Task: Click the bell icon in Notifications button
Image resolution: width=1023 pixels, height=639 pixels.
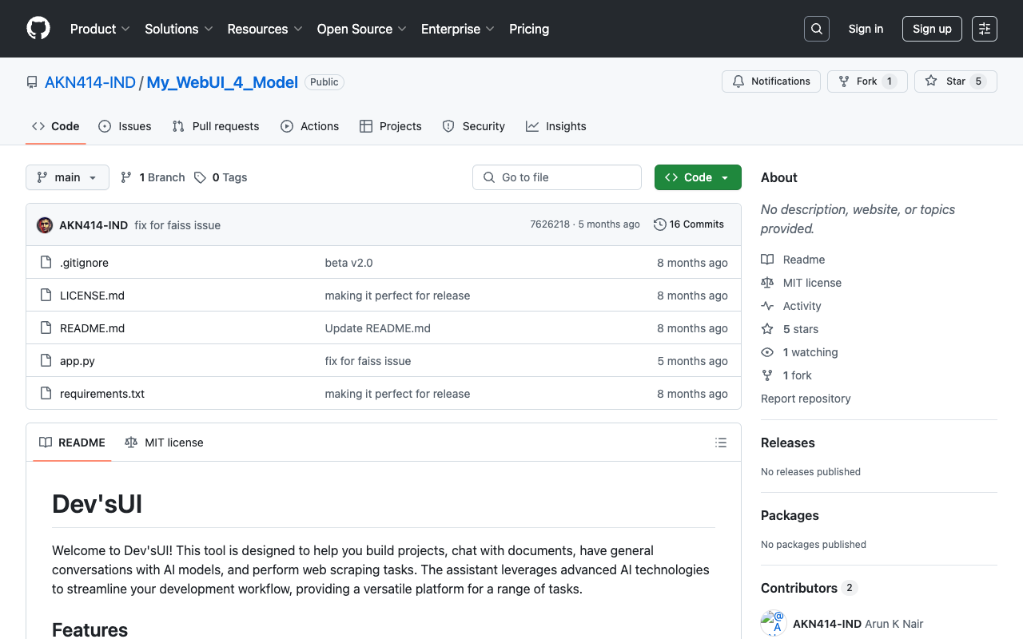Action: pos(738,81)
